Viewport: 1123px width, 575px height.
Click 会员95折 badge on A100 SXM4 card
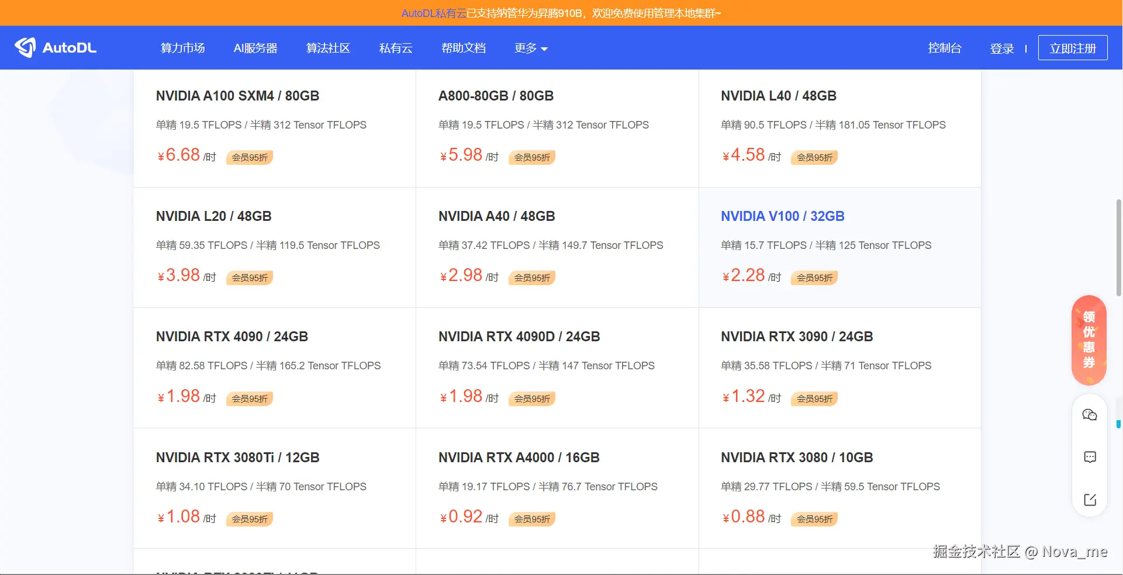(250, 157)
